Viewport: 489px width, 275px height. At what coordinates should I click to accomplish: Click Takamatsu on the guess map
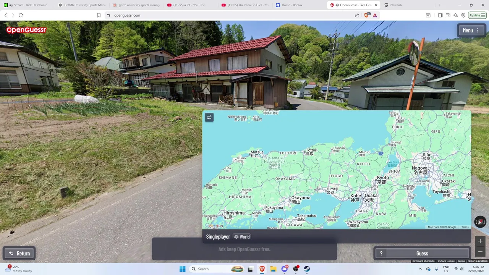click(306, 217)
